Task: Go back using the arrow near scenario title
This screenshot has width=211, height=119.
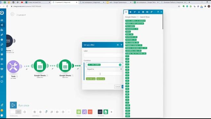Action: 12,14
